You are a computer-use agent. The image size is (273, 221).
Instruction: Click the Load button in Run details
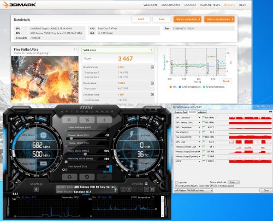(x=141, y=19)
